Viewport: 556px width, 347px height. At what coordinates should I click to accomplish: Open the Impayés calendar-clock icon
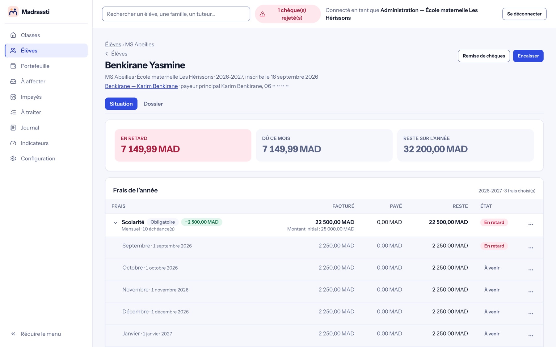pyautogui.click(x=13, y=97)
